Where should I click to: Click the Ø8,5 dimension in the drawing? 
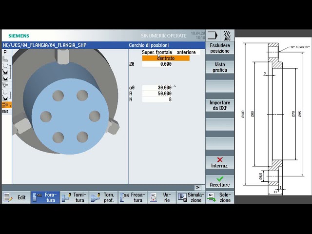coord(261,176)
